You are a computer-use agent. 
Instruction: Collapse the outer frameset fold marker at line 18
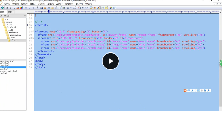click(33, 31)
